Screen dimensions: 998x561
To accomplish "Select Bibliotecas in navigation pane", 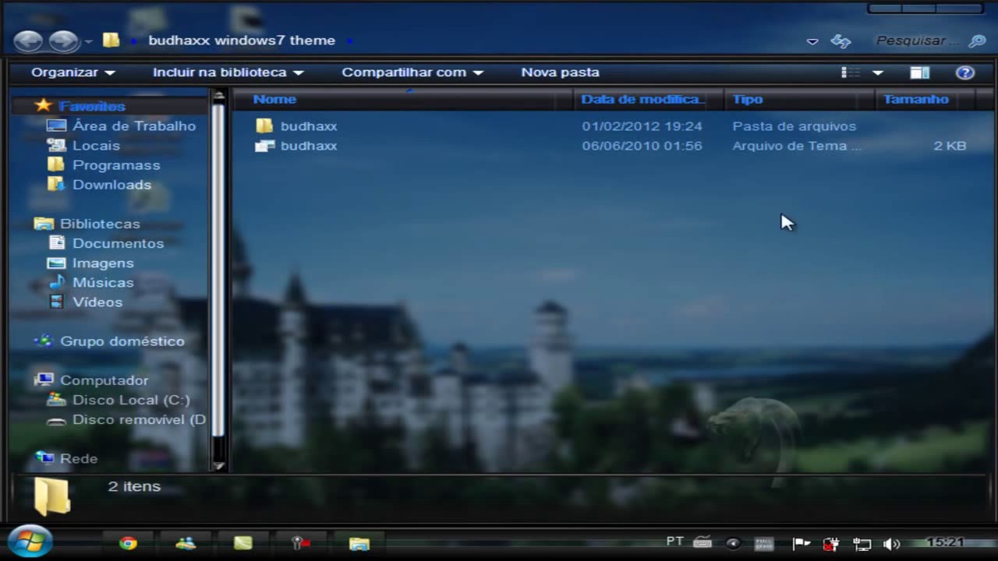I will pyautogui.click(x=100, y=224).
